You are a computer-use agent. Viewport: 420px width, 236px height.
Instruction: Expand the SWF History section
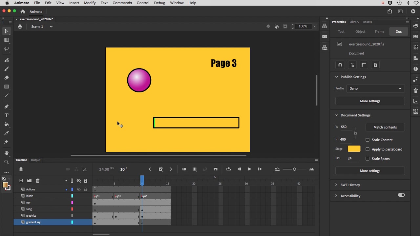coord(336,185)
